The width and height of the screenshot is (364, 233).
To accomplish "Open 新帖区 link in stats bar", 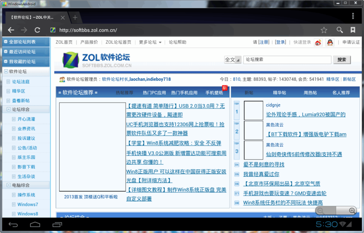I will click(349, 79).
